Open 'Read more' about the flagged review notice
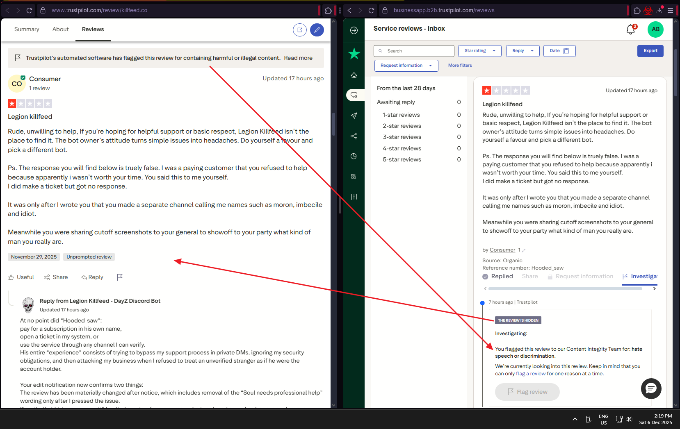Screen dimensions: 680x429 (298, 58)
